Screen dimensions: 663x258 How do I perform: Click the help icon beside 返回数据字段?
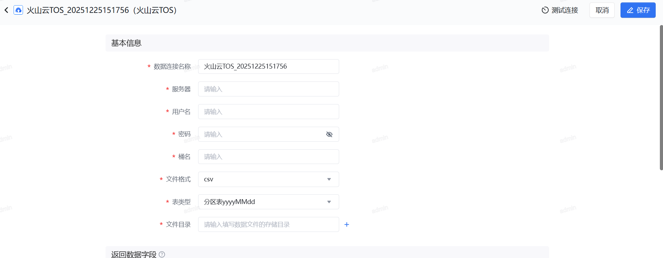tap(162, 255)
